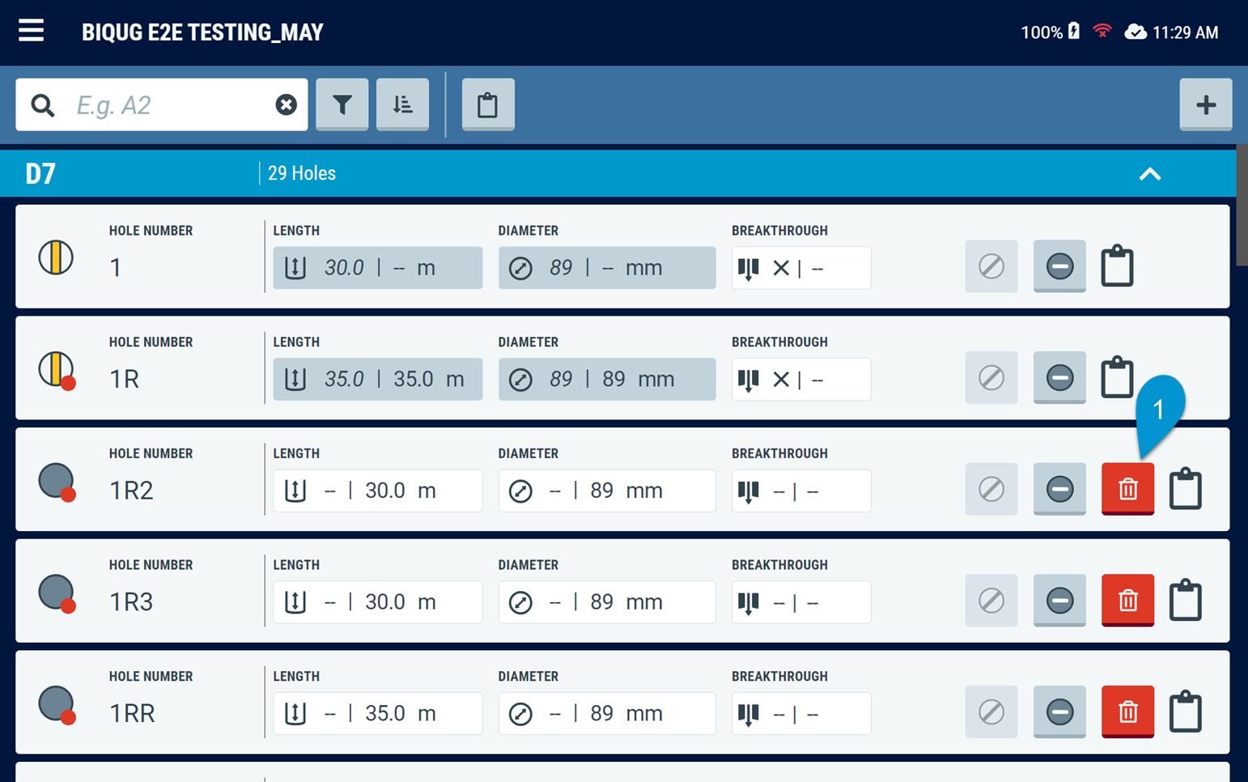Delete hole 1R2 with trash button

tap(1127, 489)
